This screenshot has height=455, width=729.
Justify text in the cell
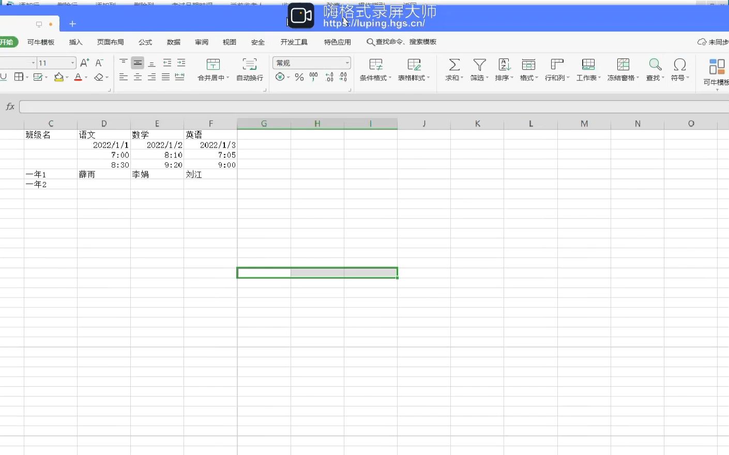(166, 77)
